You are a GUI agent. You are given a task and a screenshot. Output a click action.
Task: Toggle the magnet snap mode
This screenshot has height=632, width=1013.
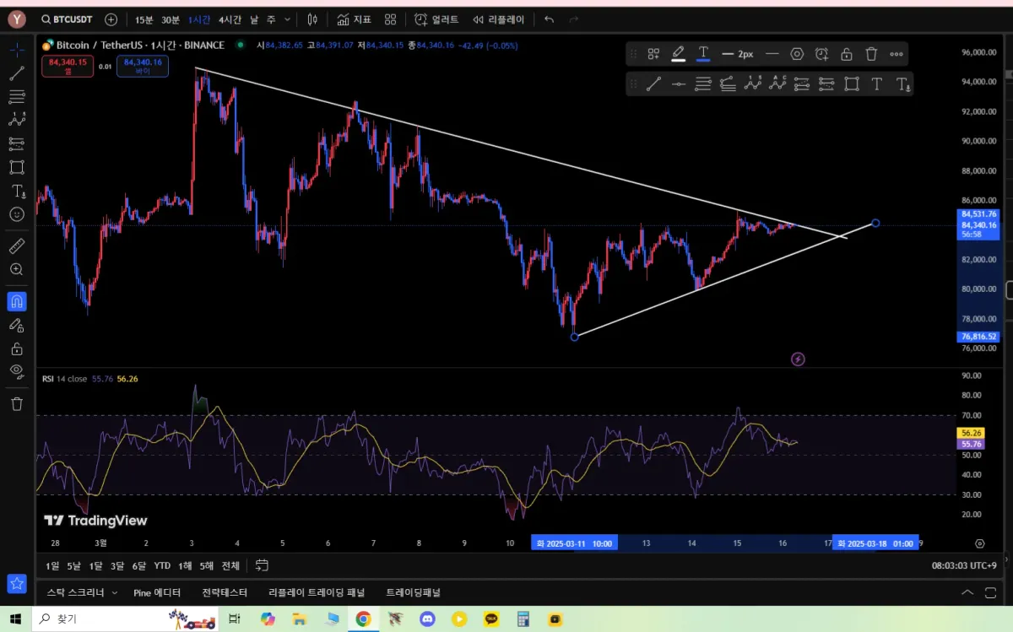click(x=16, y=301)
